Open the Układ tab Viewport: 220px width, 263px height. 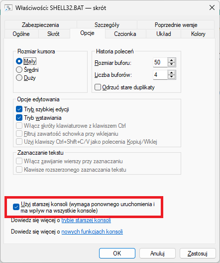[x=163, y=34]
